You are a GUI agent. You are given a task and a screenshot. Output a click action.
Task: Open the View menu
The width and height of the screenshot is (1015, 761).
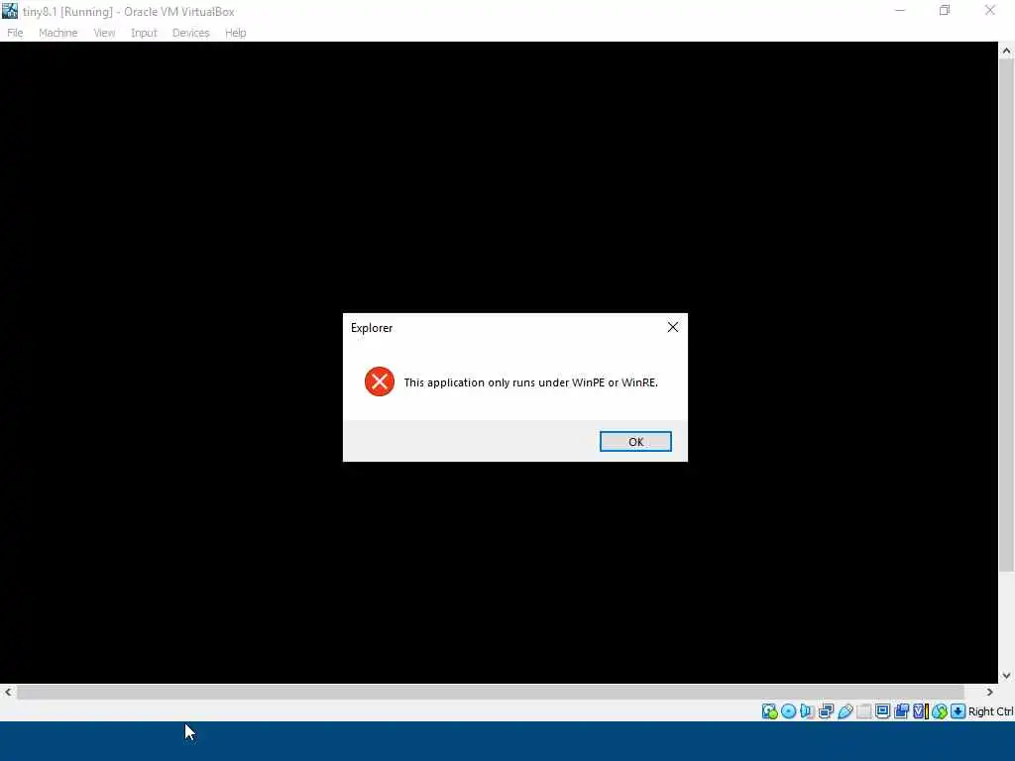[x=104, y=33]
